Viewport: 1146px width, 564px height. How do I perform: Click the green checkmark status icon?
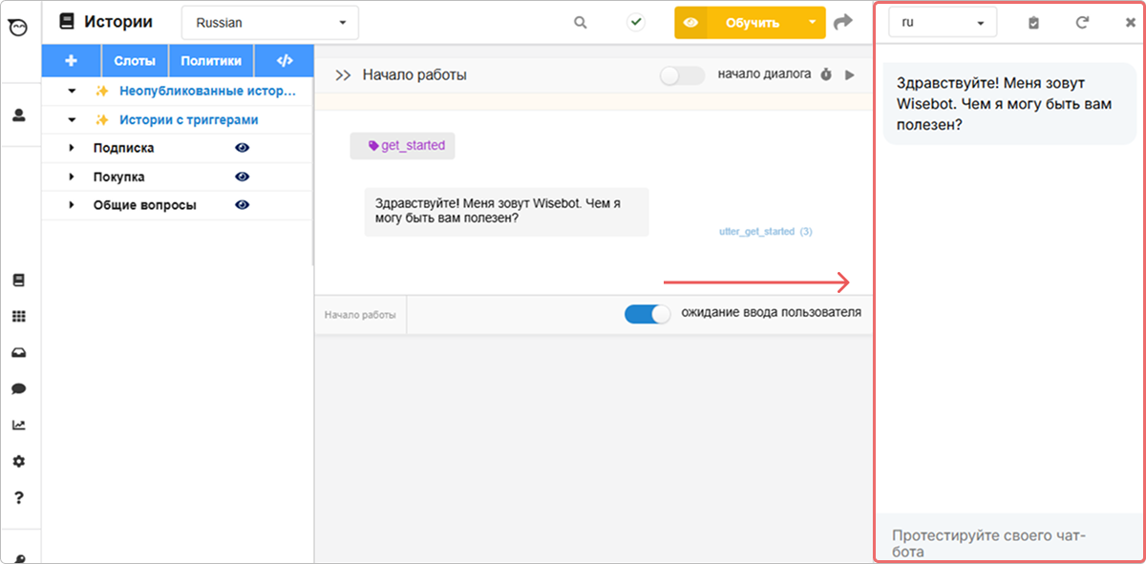636,22
